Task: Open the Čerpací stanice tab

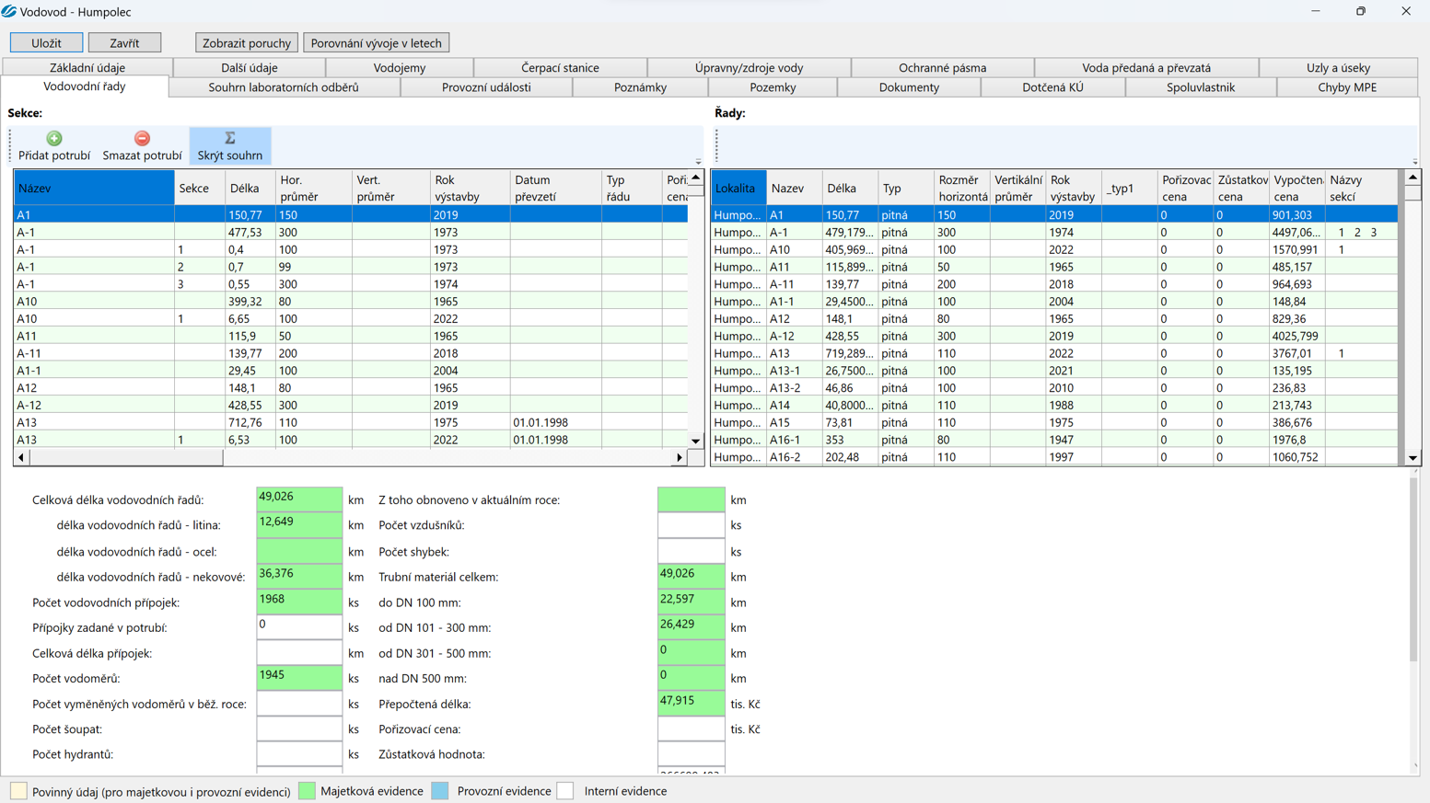Action: [x=560, y=67]
